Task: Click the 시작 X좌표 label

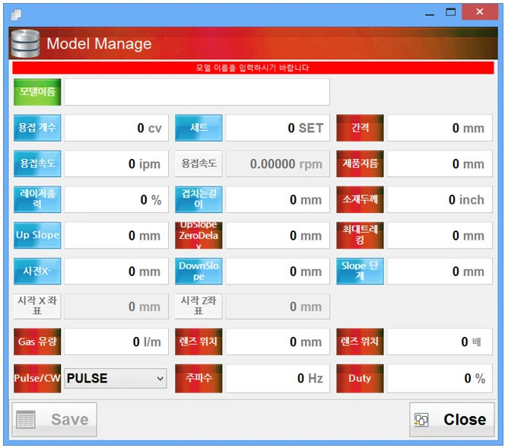Action: click(37, 306)
